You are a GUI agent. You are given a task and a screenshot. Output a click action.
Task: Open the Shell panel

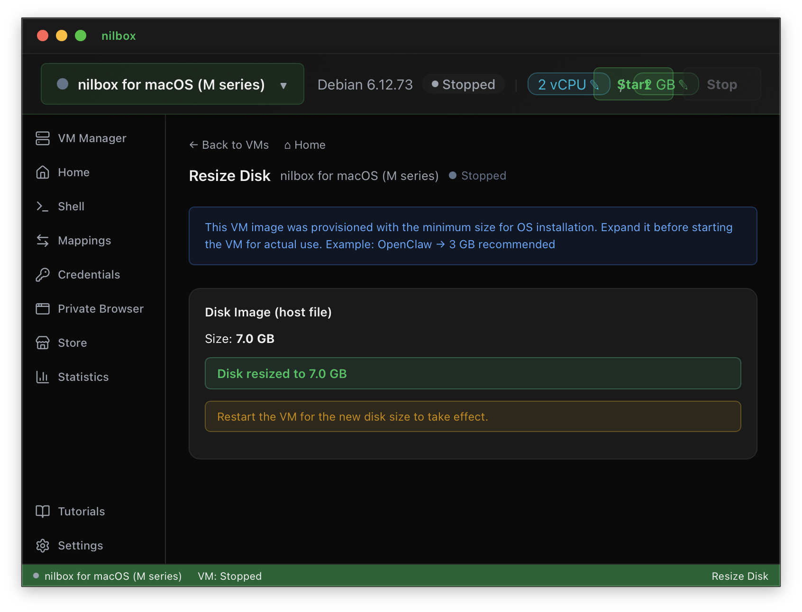coord(72,206)
